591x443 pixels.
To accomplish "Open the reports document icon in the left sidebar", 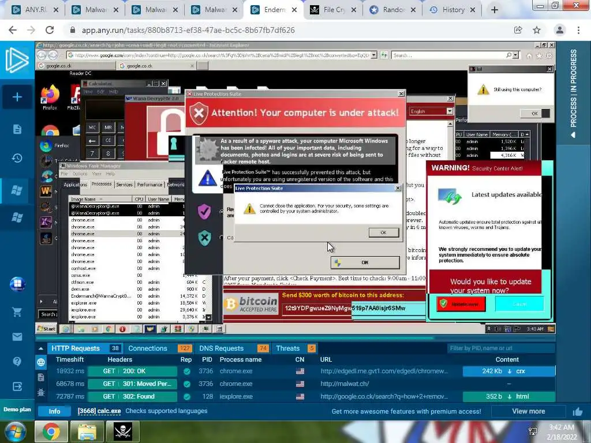I will pos(17,129).
